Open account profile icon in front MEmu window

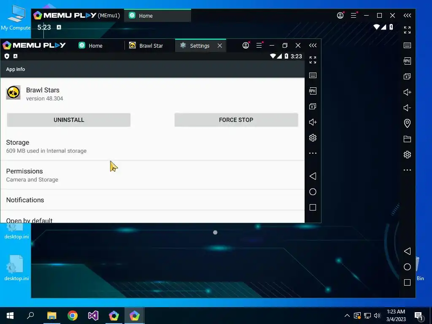click(246, 45)
